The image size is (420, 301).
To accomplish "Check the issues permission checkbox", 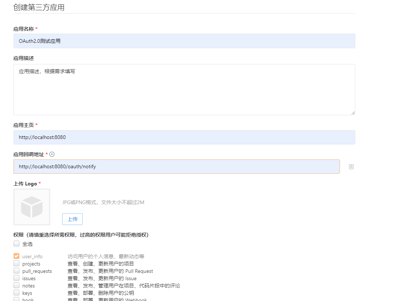I will tap(16, 278).
